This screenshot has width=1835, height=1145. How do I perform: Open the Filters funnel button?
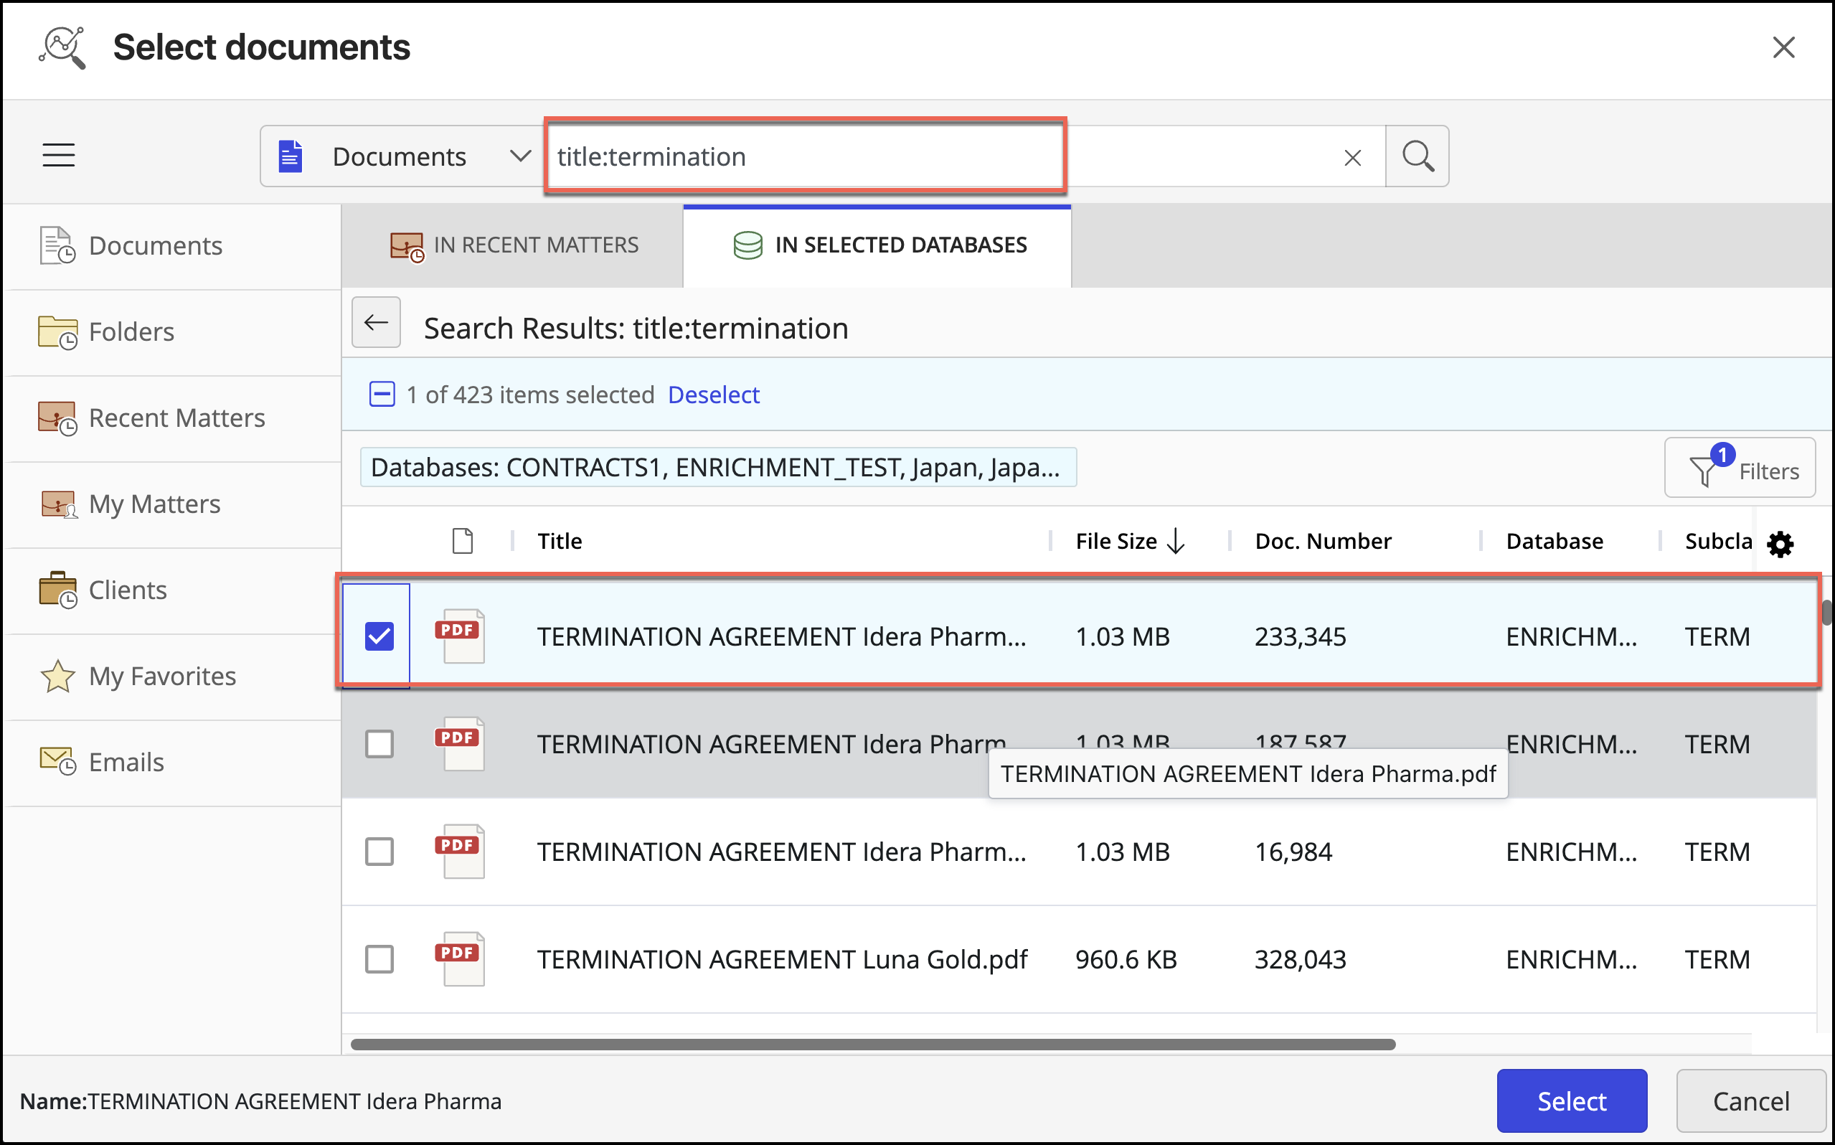point(1740,468)
